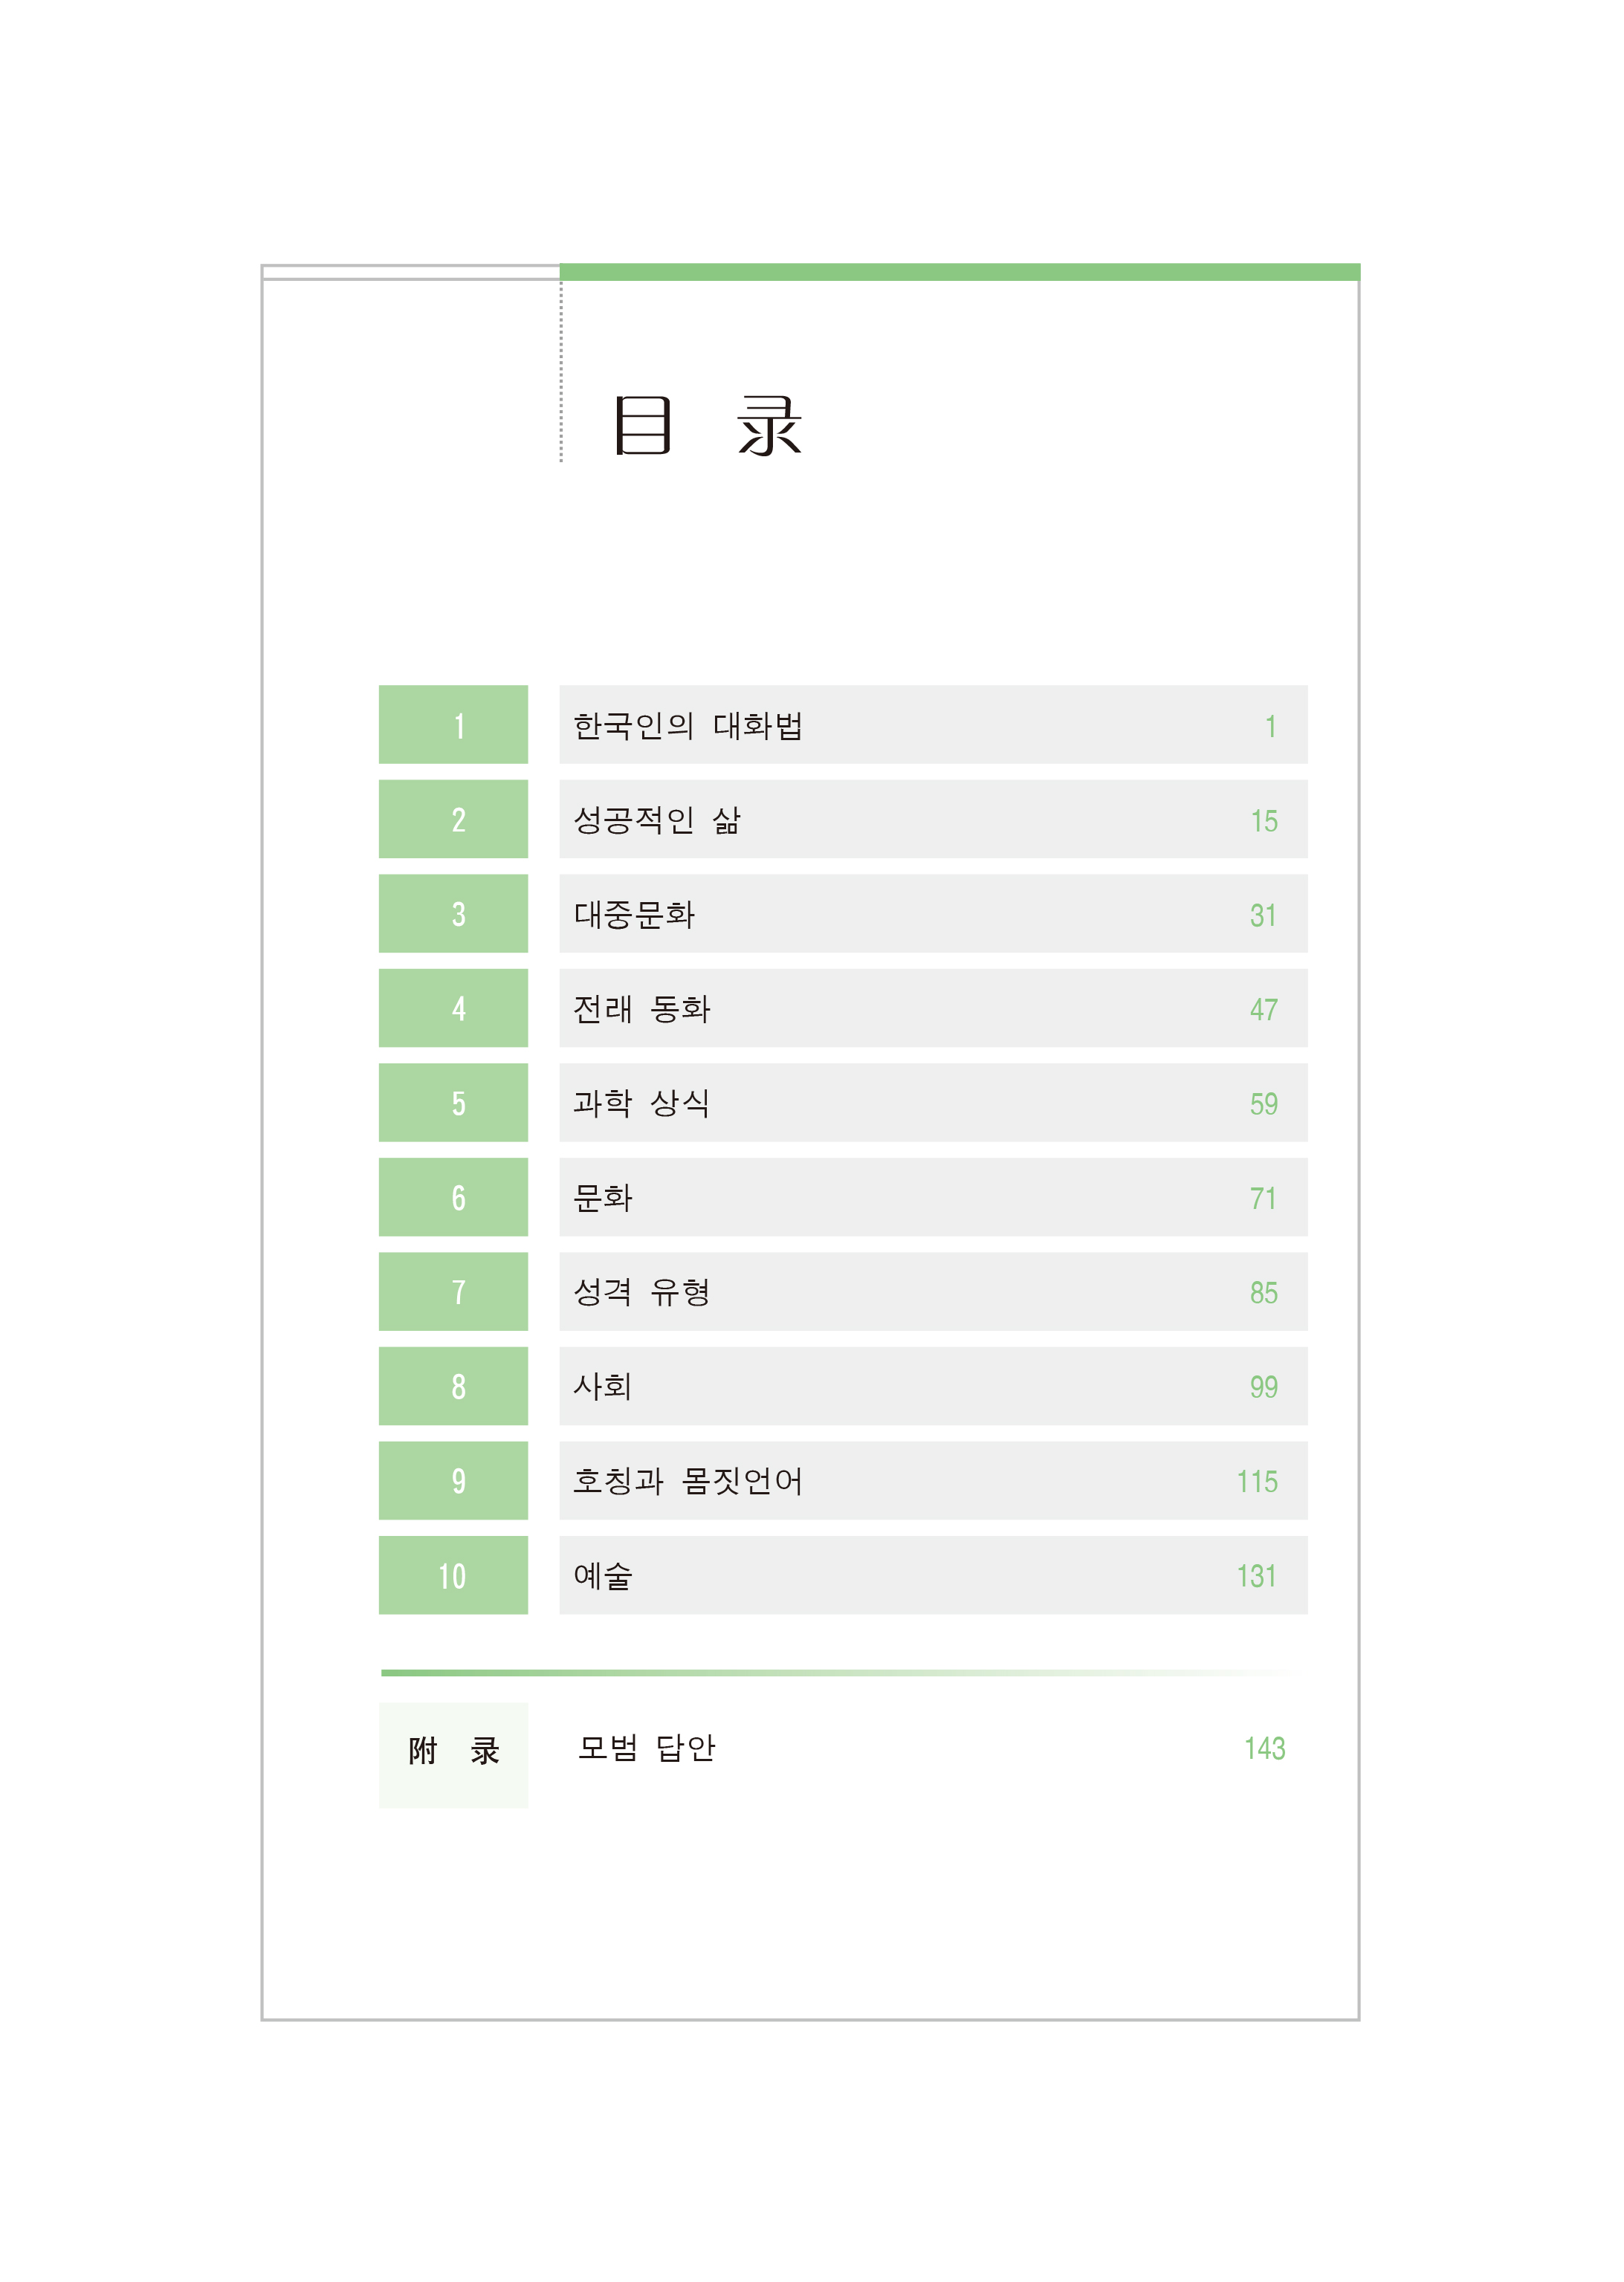This screenshot has height=2282, width=1624.
Task: Click the 附录 appendix label box
Action: coord(453,1751)
